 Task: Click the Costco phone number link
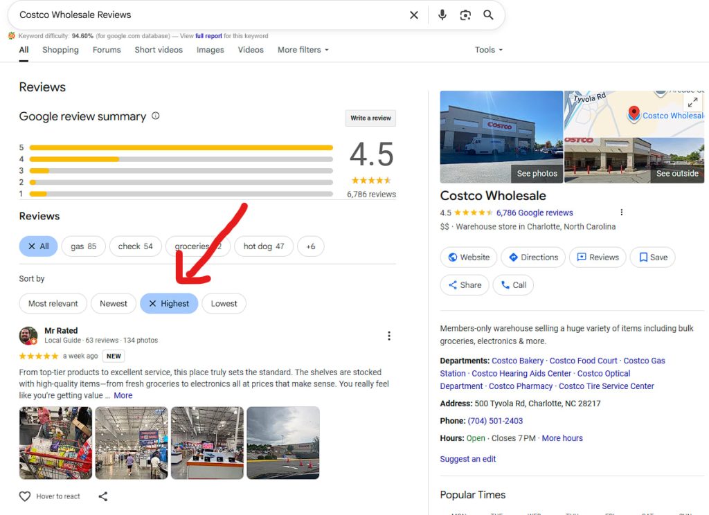pyautogui.click(x=495, y=420)
